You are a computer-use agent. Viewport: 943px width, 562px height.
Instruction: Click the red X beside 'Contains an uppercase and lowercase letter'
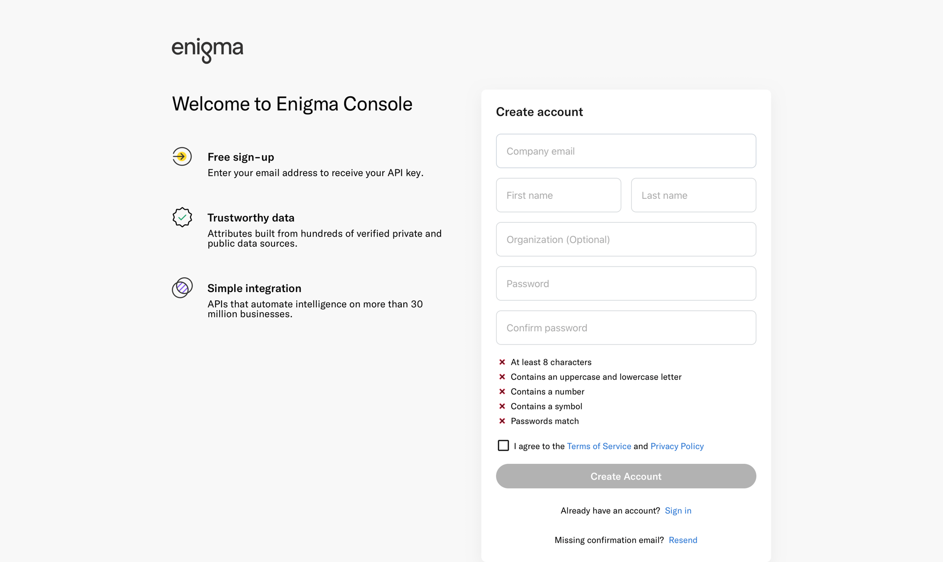click(x=502, y=376)
